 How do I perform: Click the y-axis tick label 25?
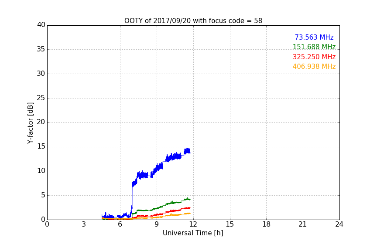pos(41,98)
